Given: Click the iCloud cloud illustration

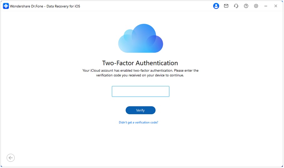Looking at the screenshot, I should point(141,38).
